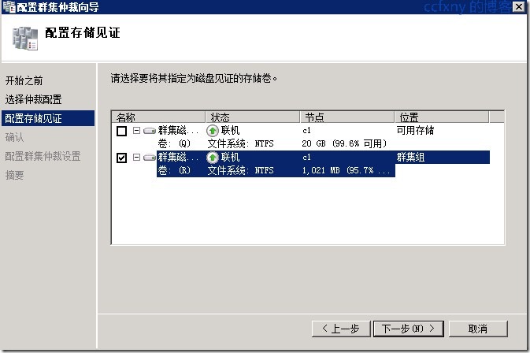Click the 卷: (Q) volume label
Screen dimensions: 530x353
click(x=174, y=143)
